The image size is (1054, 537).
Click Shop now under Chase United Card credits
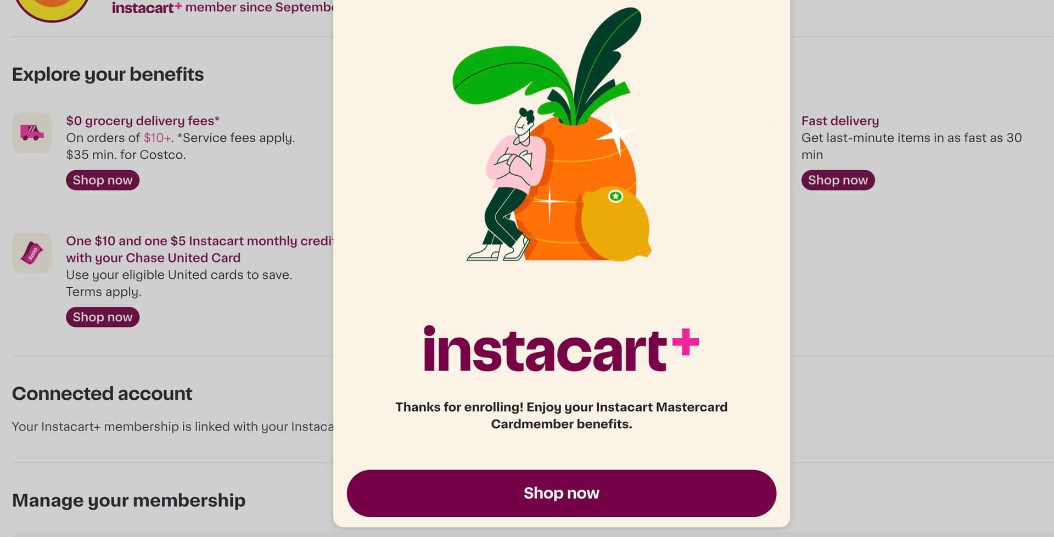pyautogui.click(x=103, y=317)
